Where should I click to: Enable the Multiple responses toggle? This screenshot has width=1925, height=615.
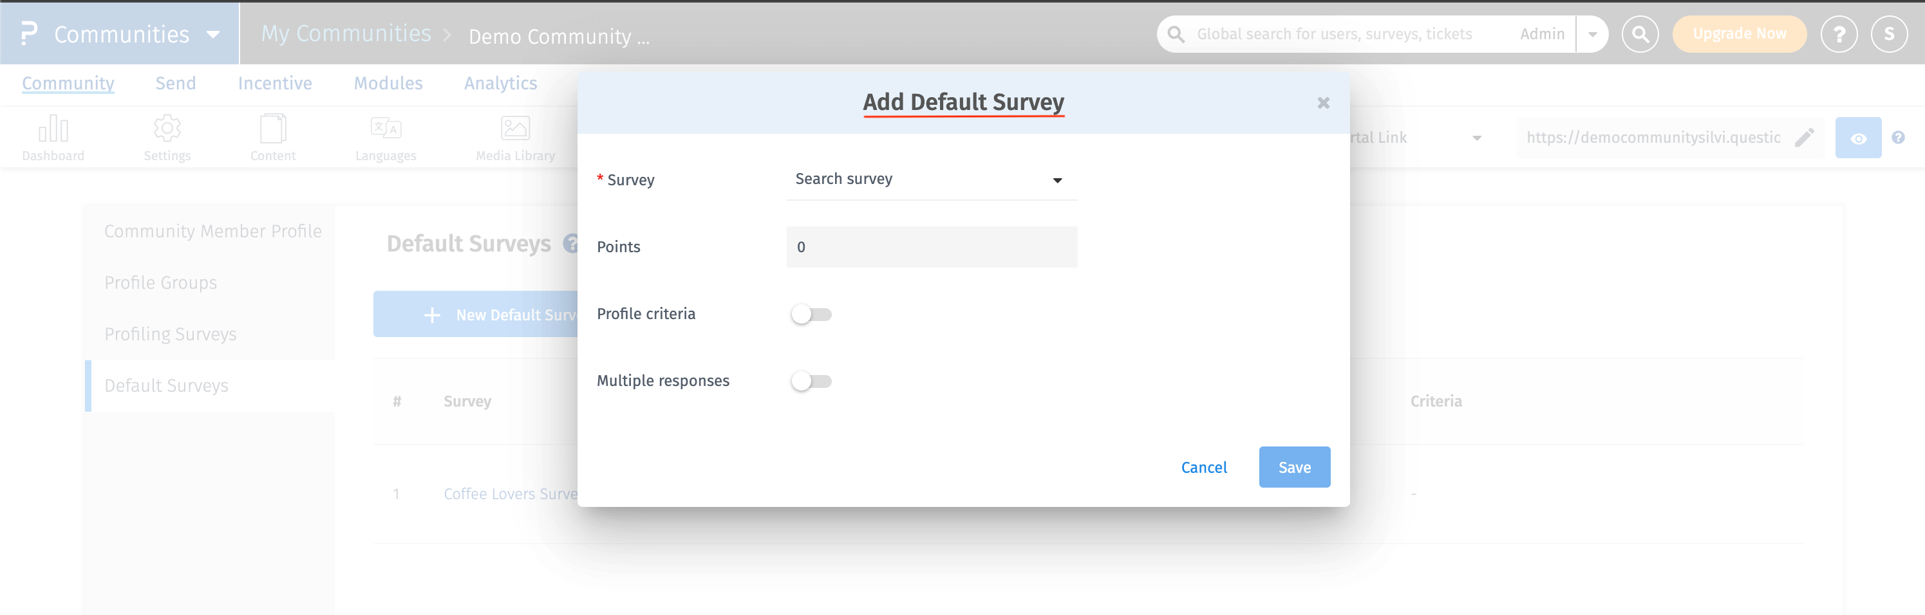(x=812, y=381)
